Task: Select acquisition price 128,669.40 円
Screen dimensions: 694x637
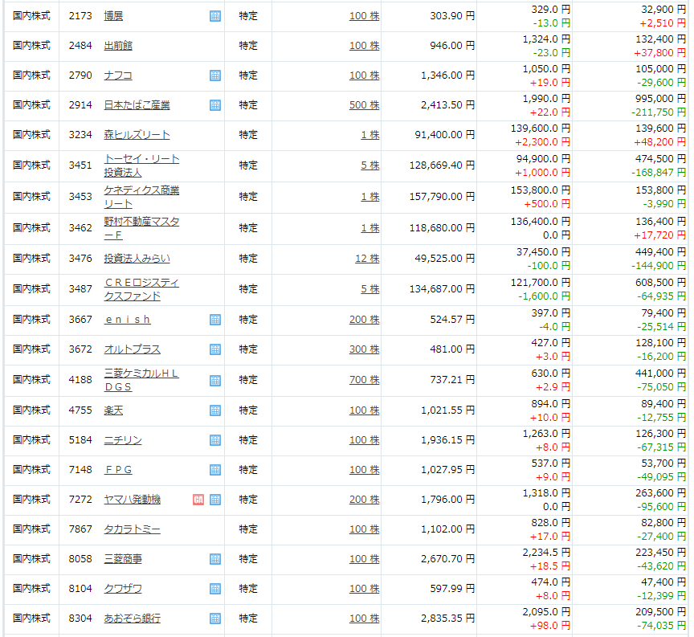Action: [x=442, y=165]
